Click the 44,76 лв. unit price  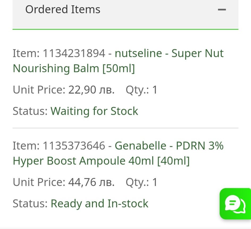pos(91,182)
